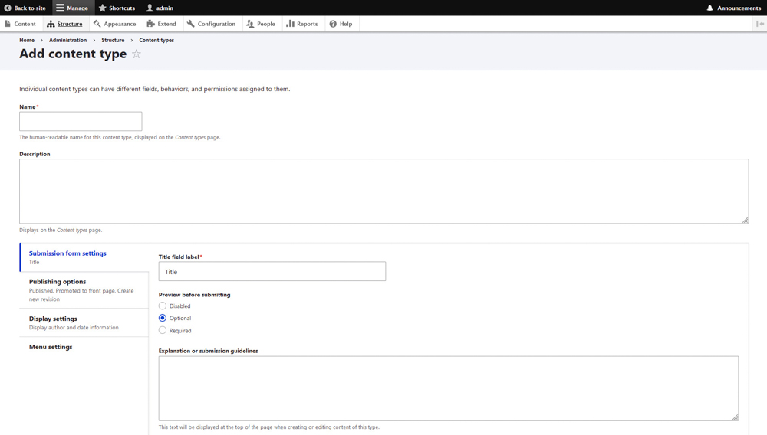767x435 pixels.
Task: Go to Home breadcrumb link
Action: tap(27, 40)
